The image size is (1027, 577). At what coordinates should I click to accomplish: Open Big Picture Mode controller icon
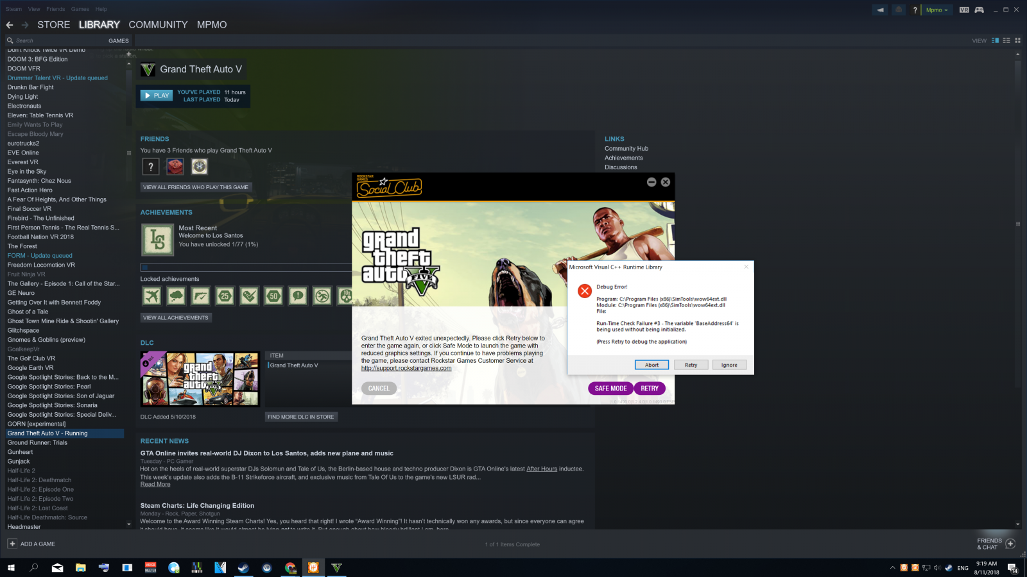point(980,10)
